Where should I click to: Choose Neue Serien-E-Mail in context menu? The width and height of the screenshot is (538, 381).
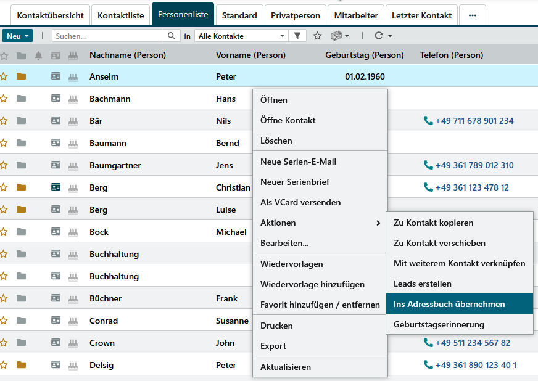(298, 162)
